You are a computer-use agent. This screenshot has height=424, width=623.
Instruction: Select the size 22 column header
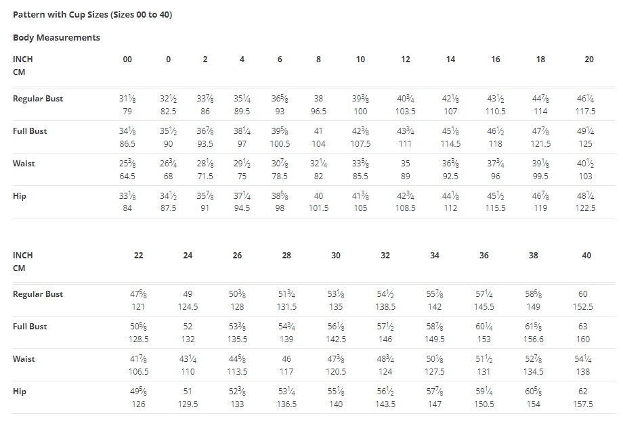click(x=138, y=256)
